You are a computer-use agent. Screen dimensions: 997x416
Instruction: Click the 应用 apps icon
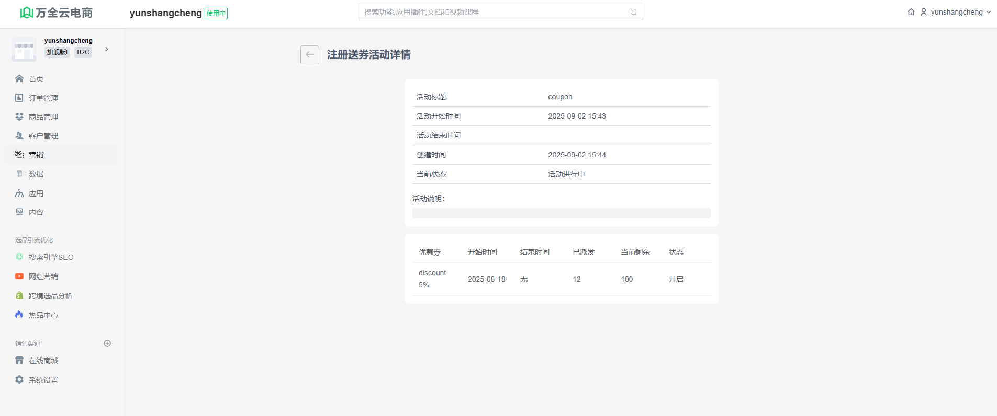point(19,193)
